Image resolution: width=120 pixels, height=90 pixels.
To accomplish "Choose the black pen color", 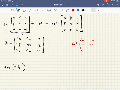I will pyautogui.click(x=83, y=10).
